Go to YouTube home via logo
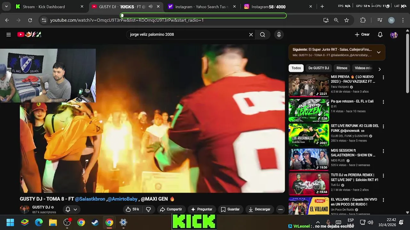 point(29,34)
